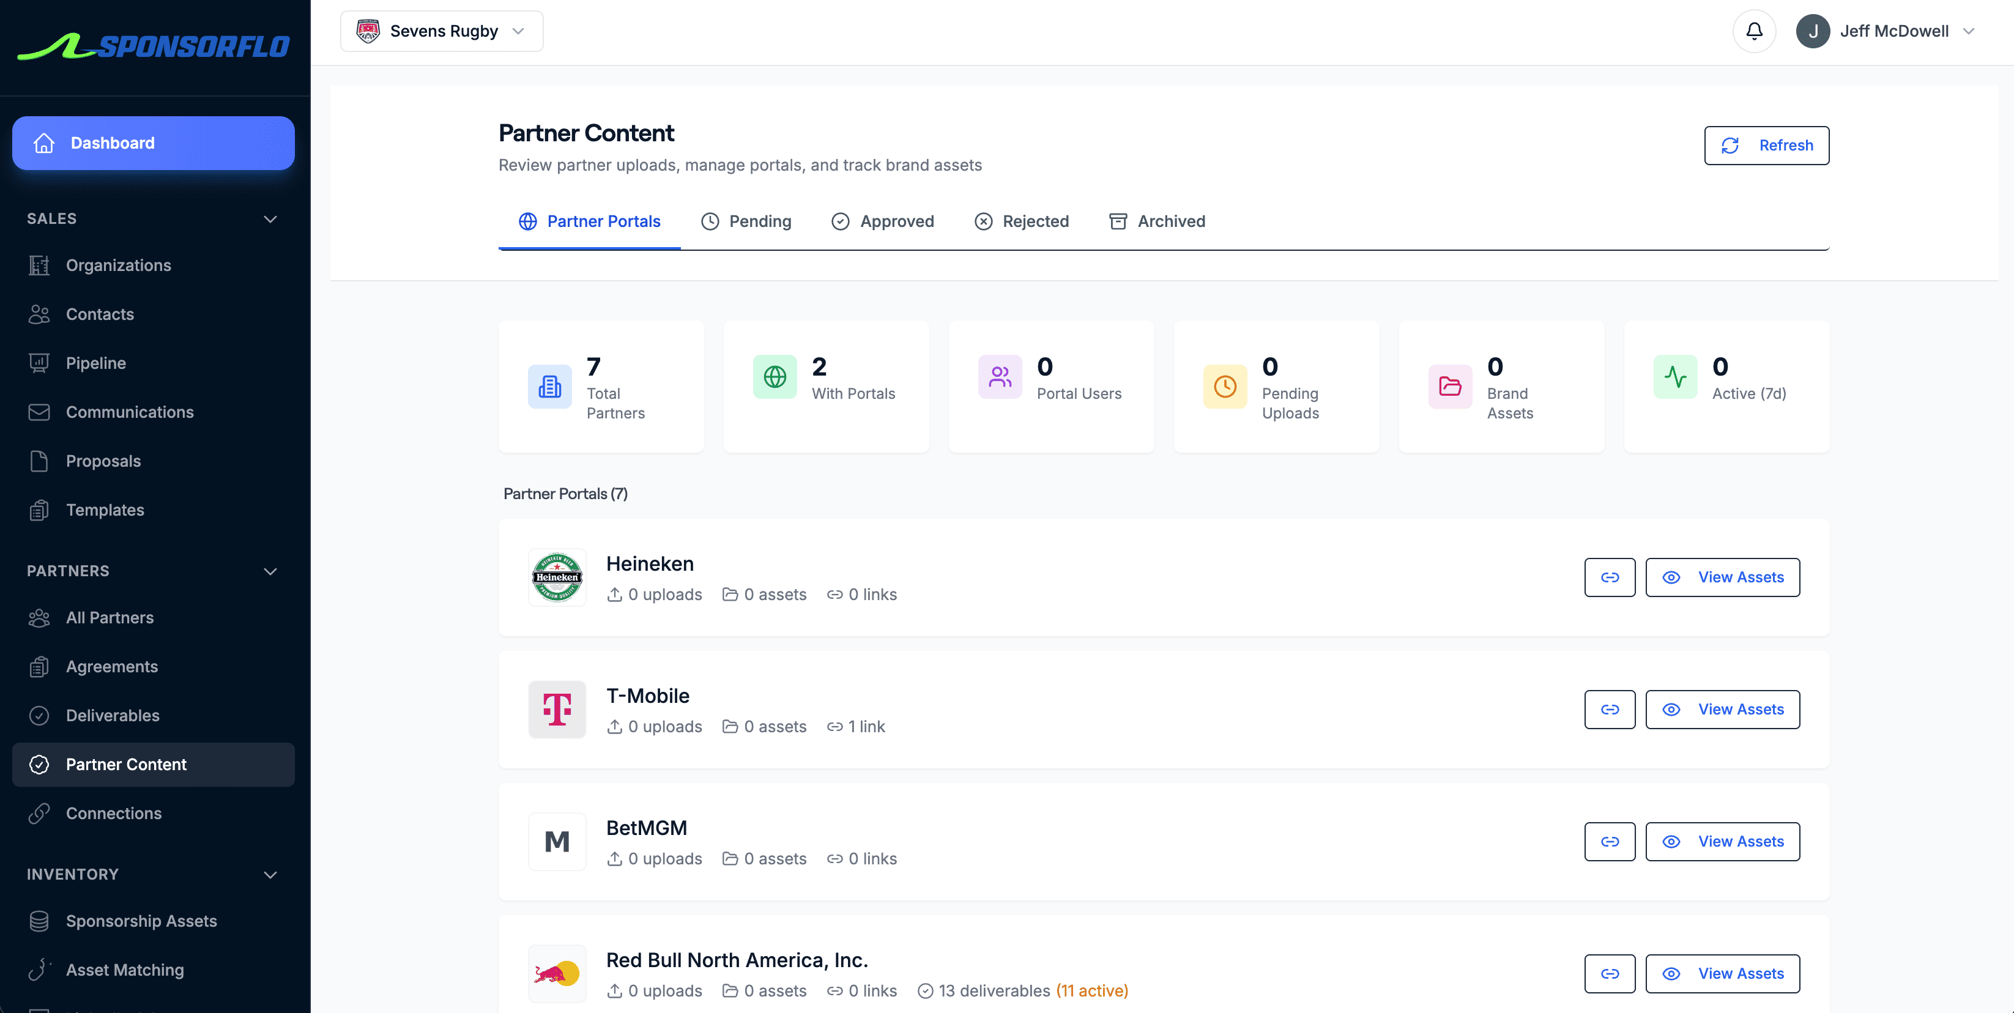This screenshot has width=2014, height=1013.
Task: Switch to the Rejected tab
Action: click(x=1022, y=221)
